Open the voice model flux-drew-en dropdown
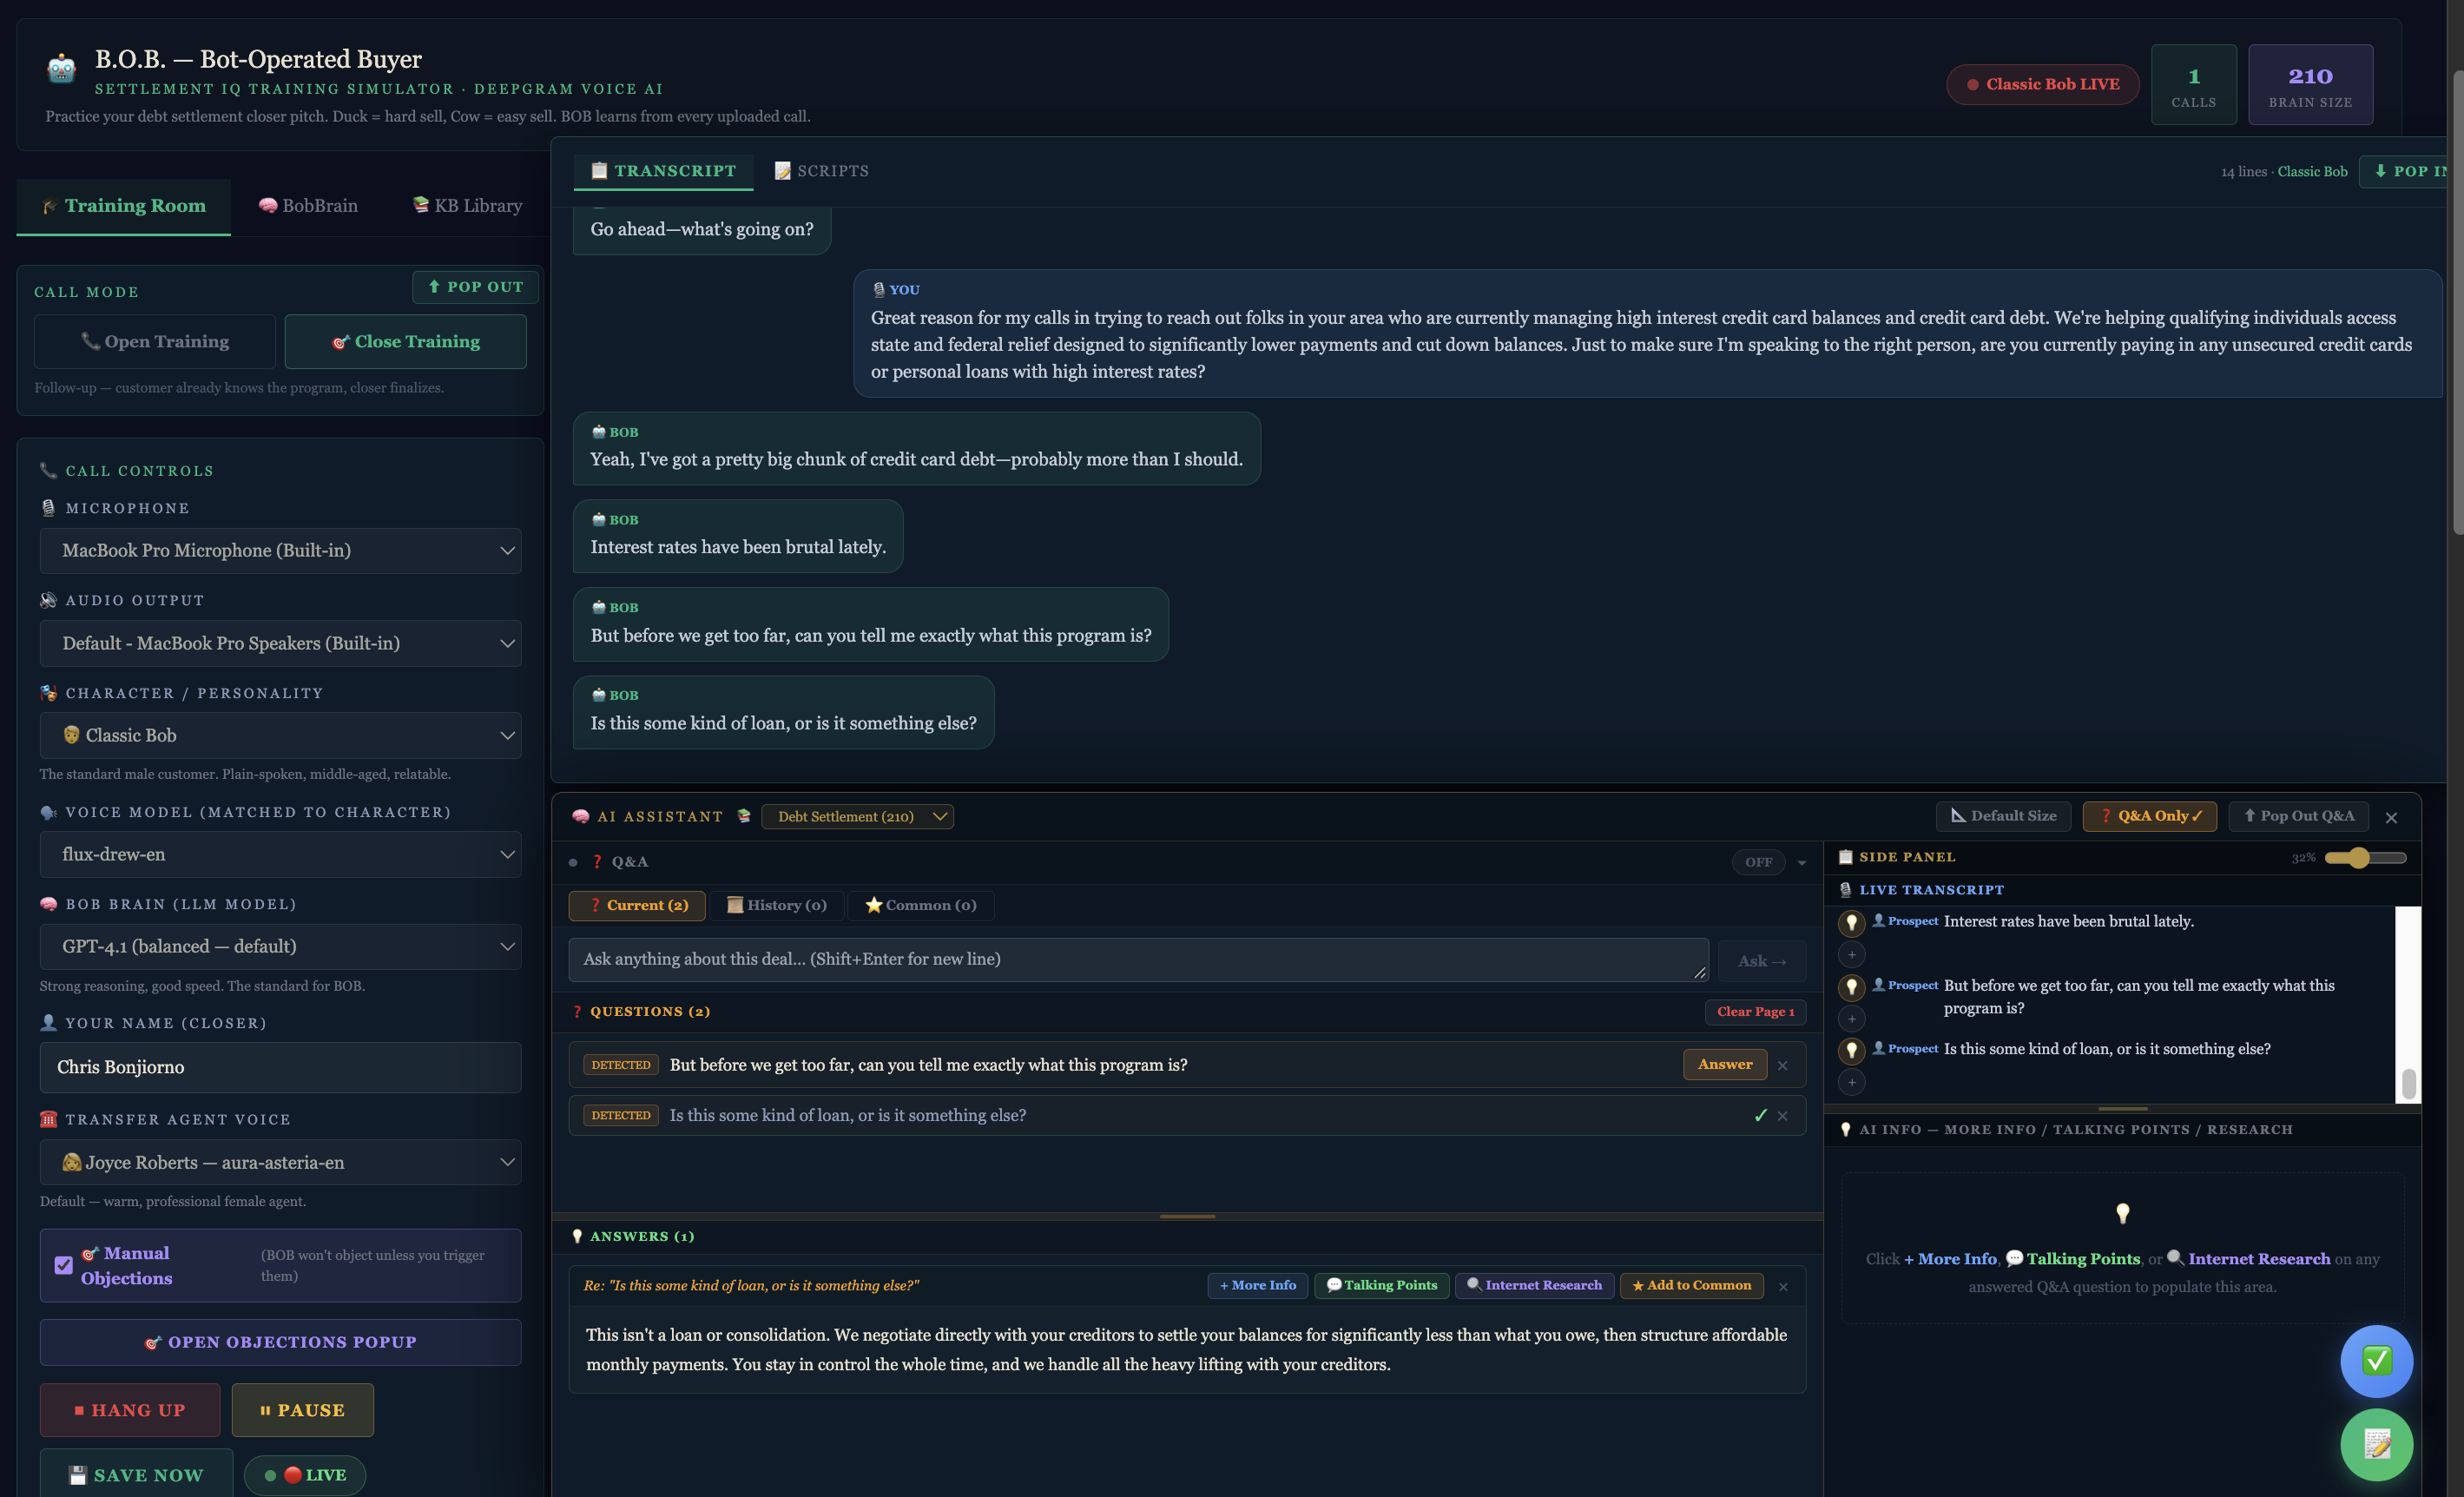Image resolution: width=2464 pixels, height=1497 pixels. pyautogui.click(x=281, y=854)
